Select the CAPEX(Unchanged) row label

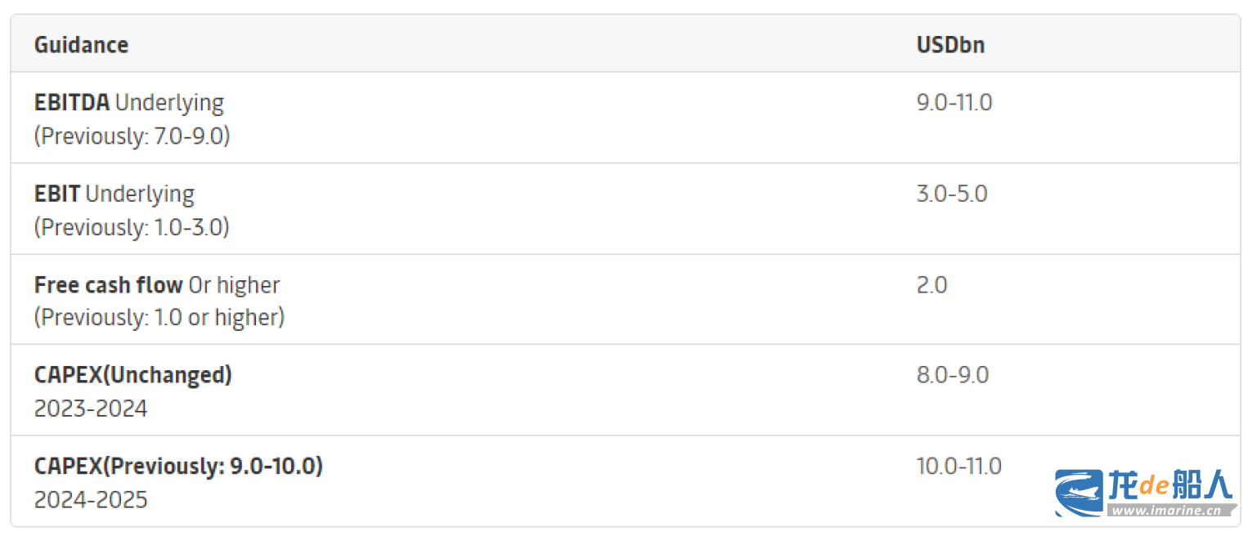(x=133, y=374)
